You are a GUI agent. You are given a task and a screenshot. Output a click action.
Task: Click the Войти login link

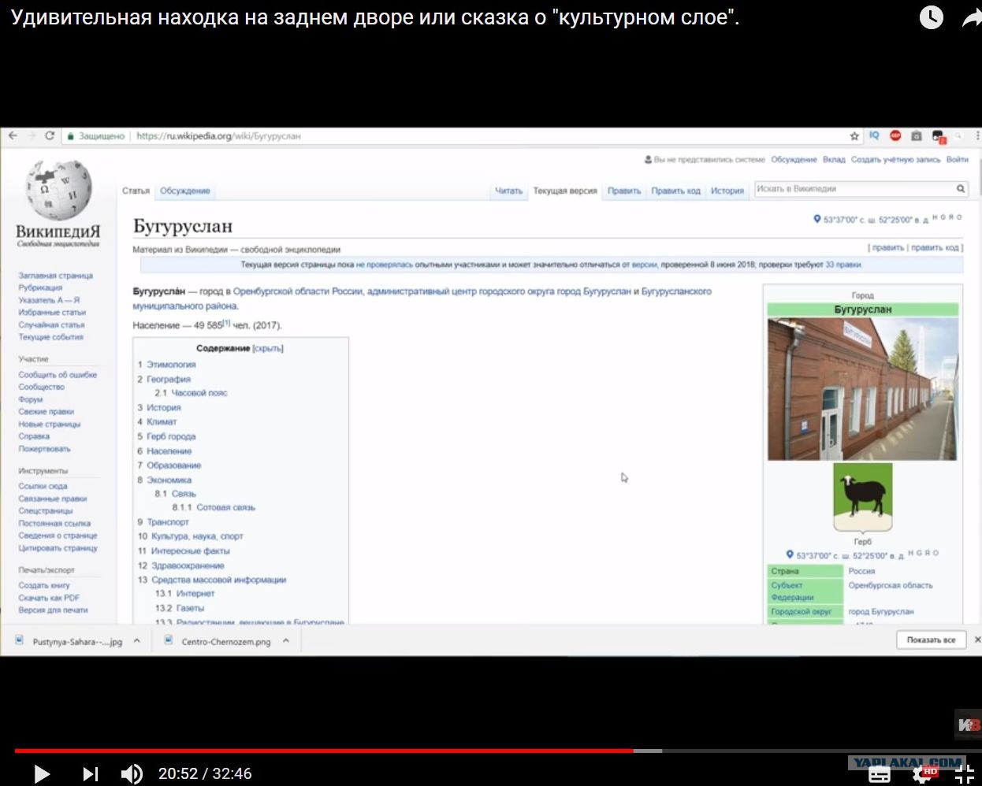958,159
